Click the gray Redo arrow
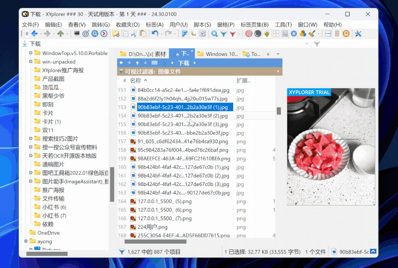The height and width of the screenshot is (268, 398). [x=168, y=34]
